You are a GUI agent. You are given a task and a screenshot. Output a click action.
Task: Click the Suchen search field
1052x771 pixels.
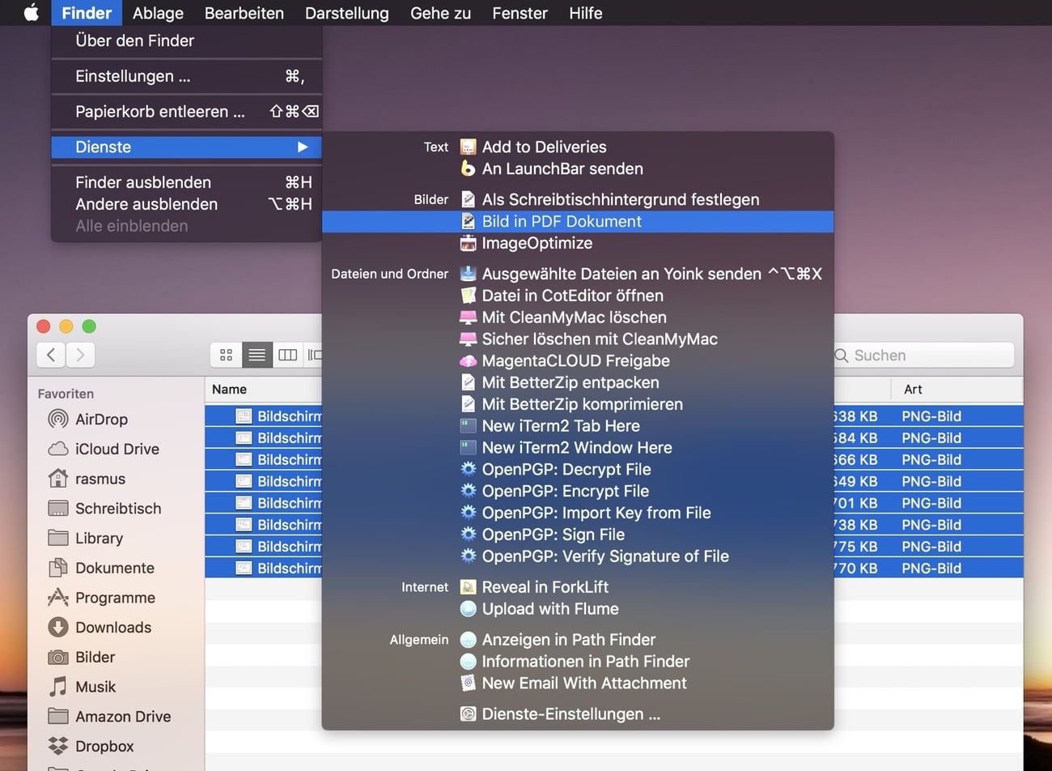923,356
